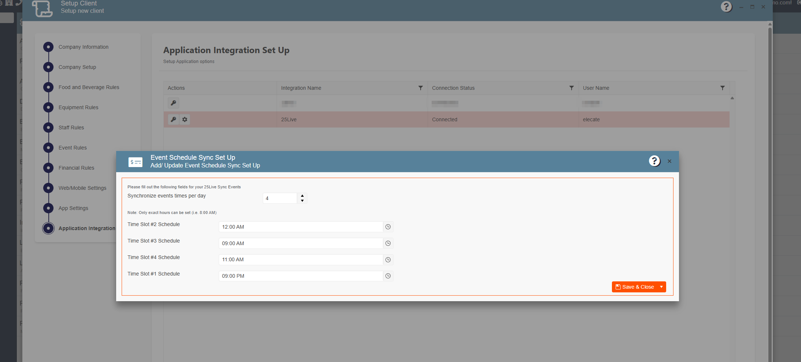This screenshot has height=362, width=801.
Task: Open Food and Beverage Rules step
Action: coord(89,87)
